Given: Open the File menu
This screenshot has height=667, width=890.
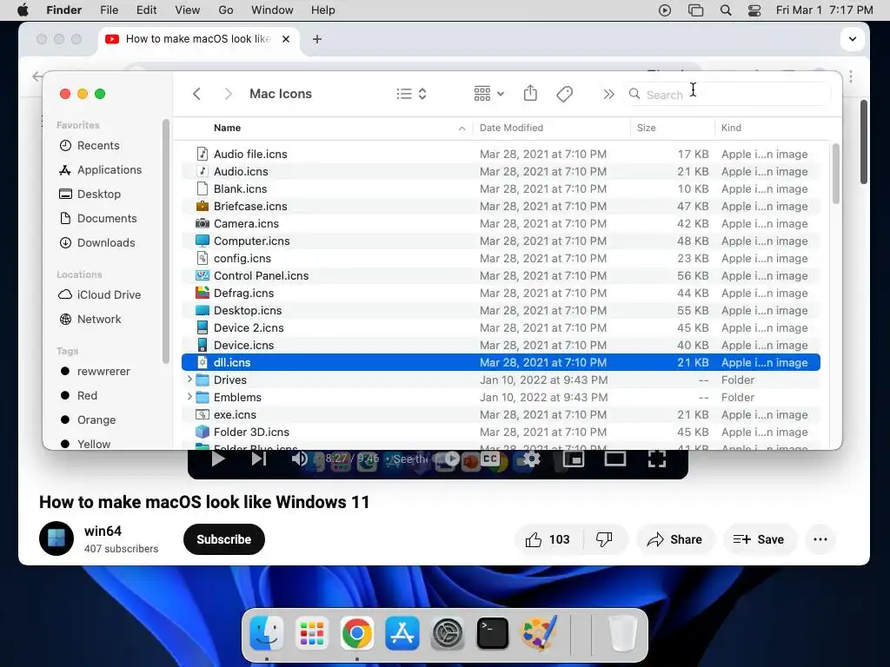Looking at the screenshot, I should click(109, 10).
